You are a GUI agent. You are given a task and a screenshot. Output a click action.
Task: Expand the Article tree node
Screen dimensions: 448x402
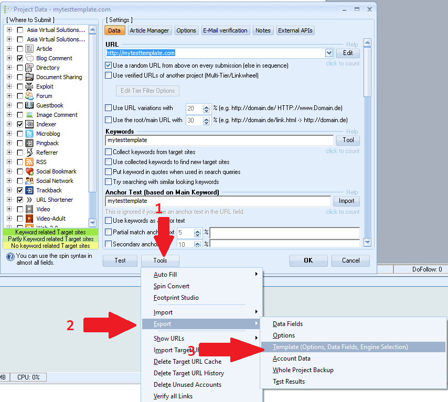tap(9, 49)
